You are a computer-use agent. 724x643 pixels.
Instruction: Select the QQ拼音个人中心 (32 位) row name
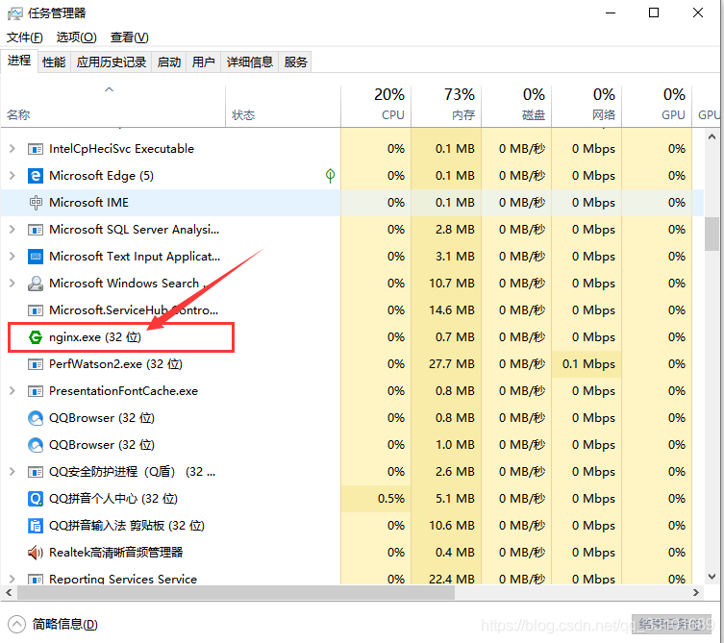pyautogui.click(x=113, y=499)
